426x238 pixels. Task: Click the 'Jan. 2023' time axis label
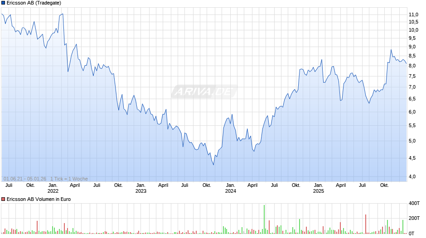pyautogui.click(x=141, y=188)
